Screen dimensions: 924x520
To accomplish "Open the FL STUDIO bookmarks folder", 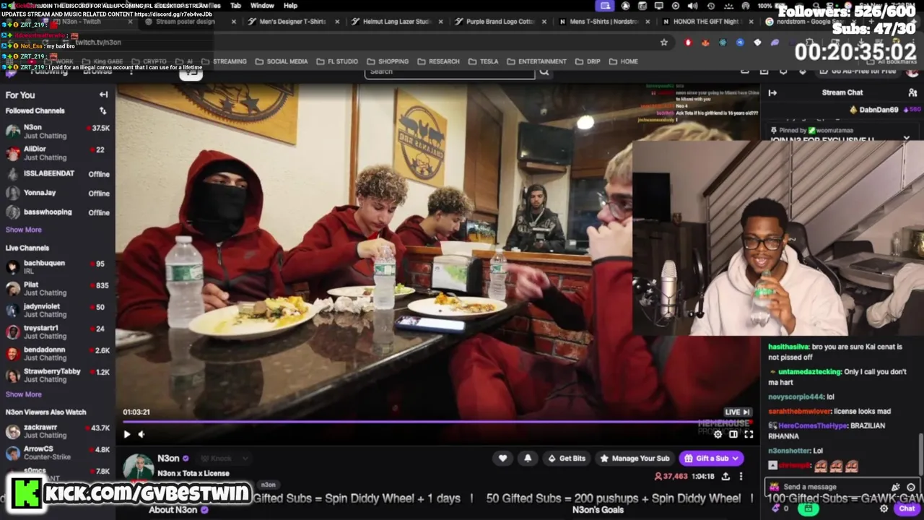I will (x=337, y=61).
